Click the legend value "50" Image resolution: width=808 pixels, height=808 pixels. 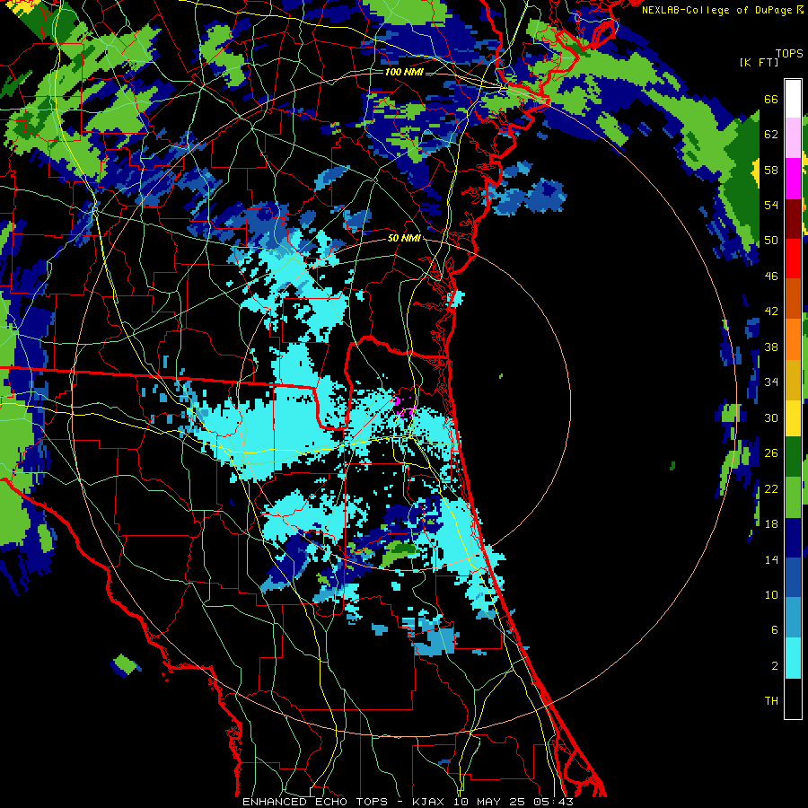[771, 241]
